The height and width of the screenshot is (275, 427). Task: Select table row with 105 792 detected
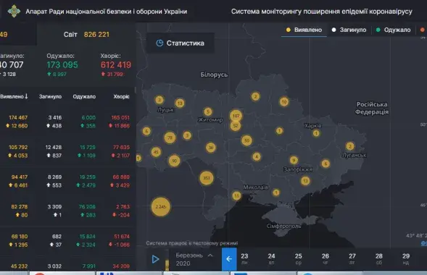tap(68, 151)
